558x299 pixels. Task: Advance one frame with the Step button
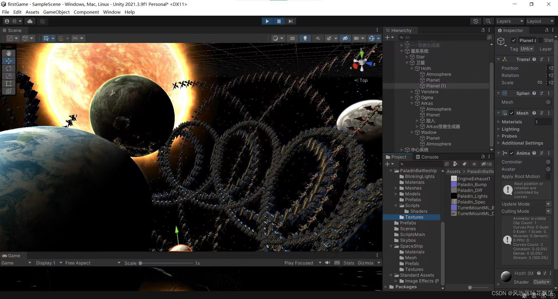(x=290, y=21)
